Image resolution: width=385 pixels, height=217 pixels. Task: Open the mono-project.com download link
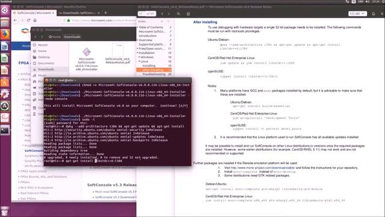[x=263, y=168]
